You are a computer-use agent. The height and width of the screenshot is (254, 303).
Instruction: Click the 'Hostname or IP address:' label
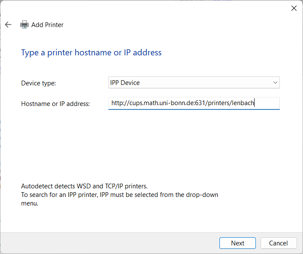(55, 103)
